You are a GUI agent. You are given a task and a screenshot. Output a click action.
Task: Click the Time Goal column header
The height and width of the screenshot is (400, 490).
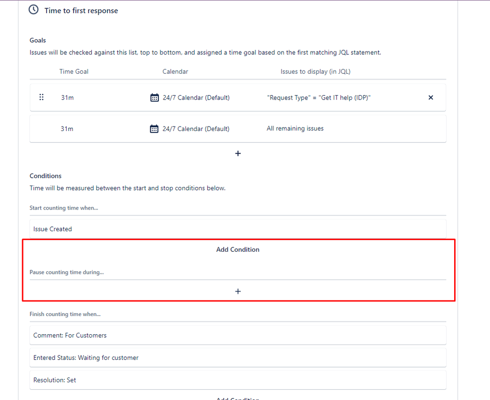(74, 72)
